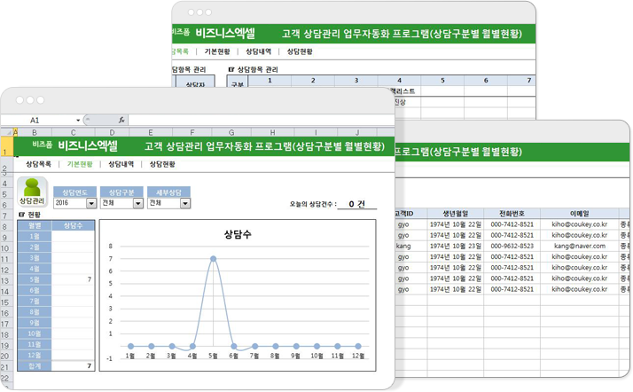
Task: Click the chart data point for 1월
Action: coord(130,346)
